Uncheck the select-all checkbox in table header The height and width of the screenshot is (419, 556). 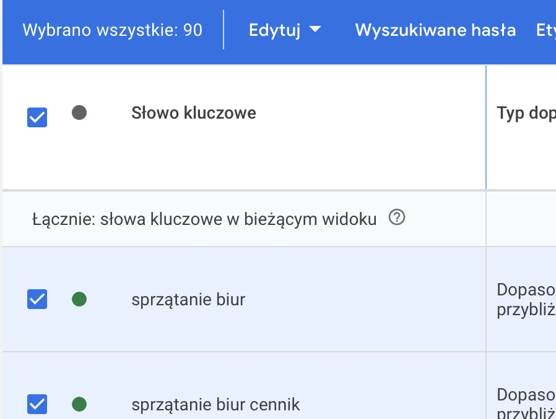37,117
